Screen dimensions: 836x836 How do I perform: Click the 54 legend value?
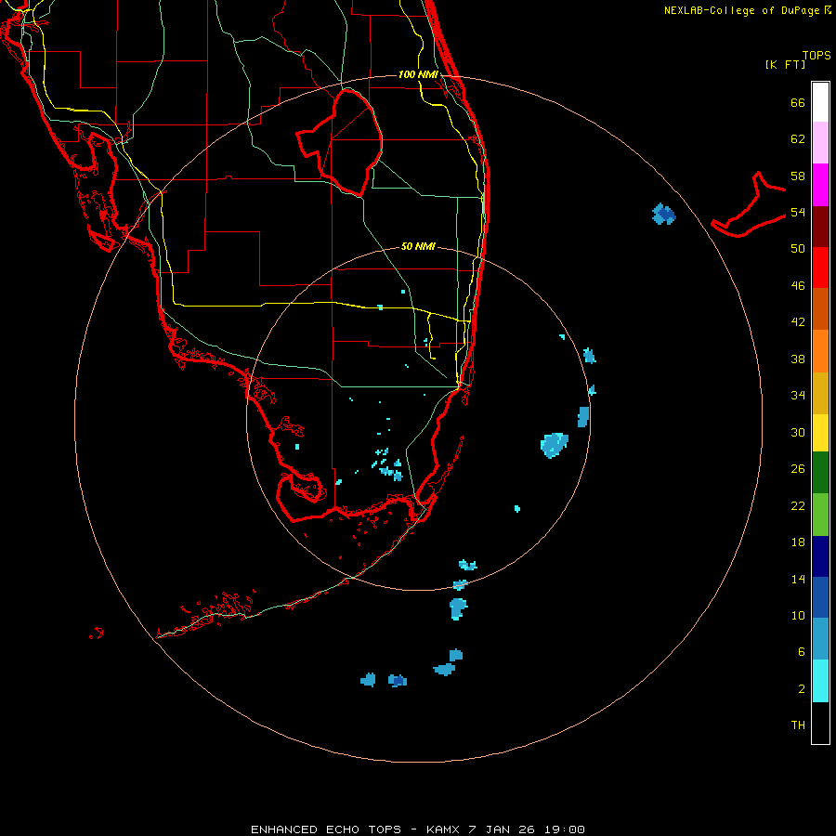point(798,212)
